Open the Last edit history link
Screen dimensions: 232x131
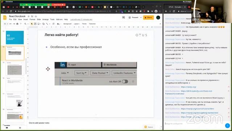pyautogui.click(x=81, y=19)
